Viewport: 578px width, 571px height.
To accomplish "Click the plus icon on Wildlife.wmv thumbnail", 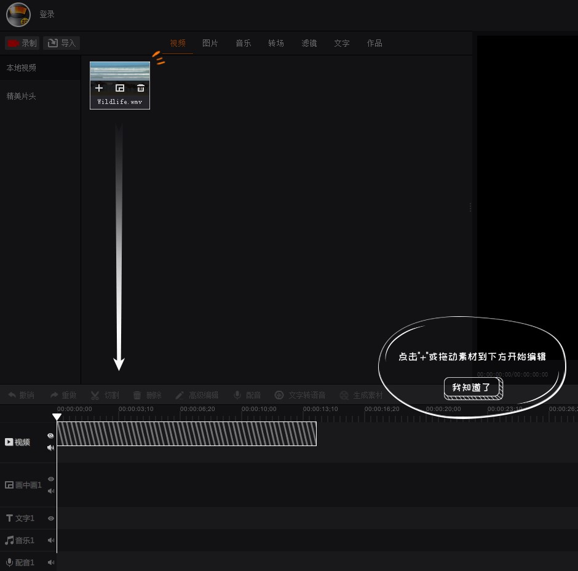I will coord(99,88).
